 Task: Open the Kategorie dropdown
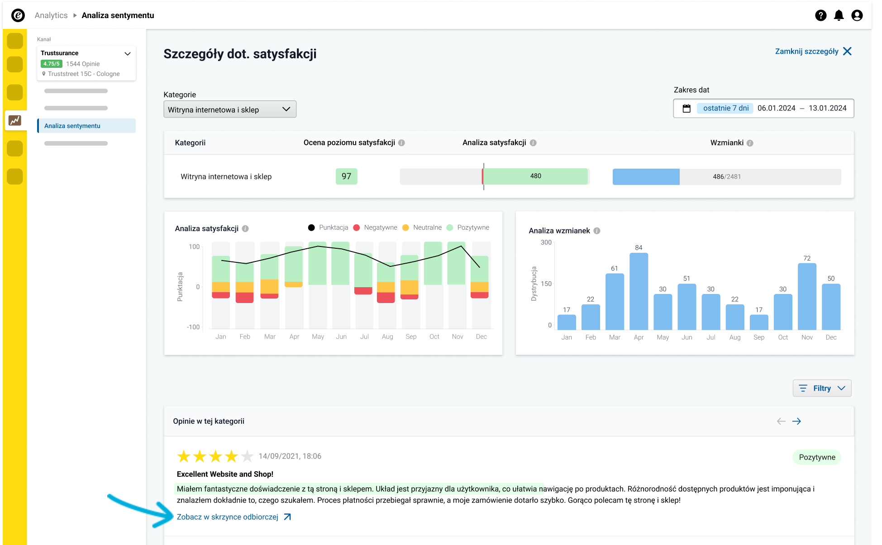[229, 109]
